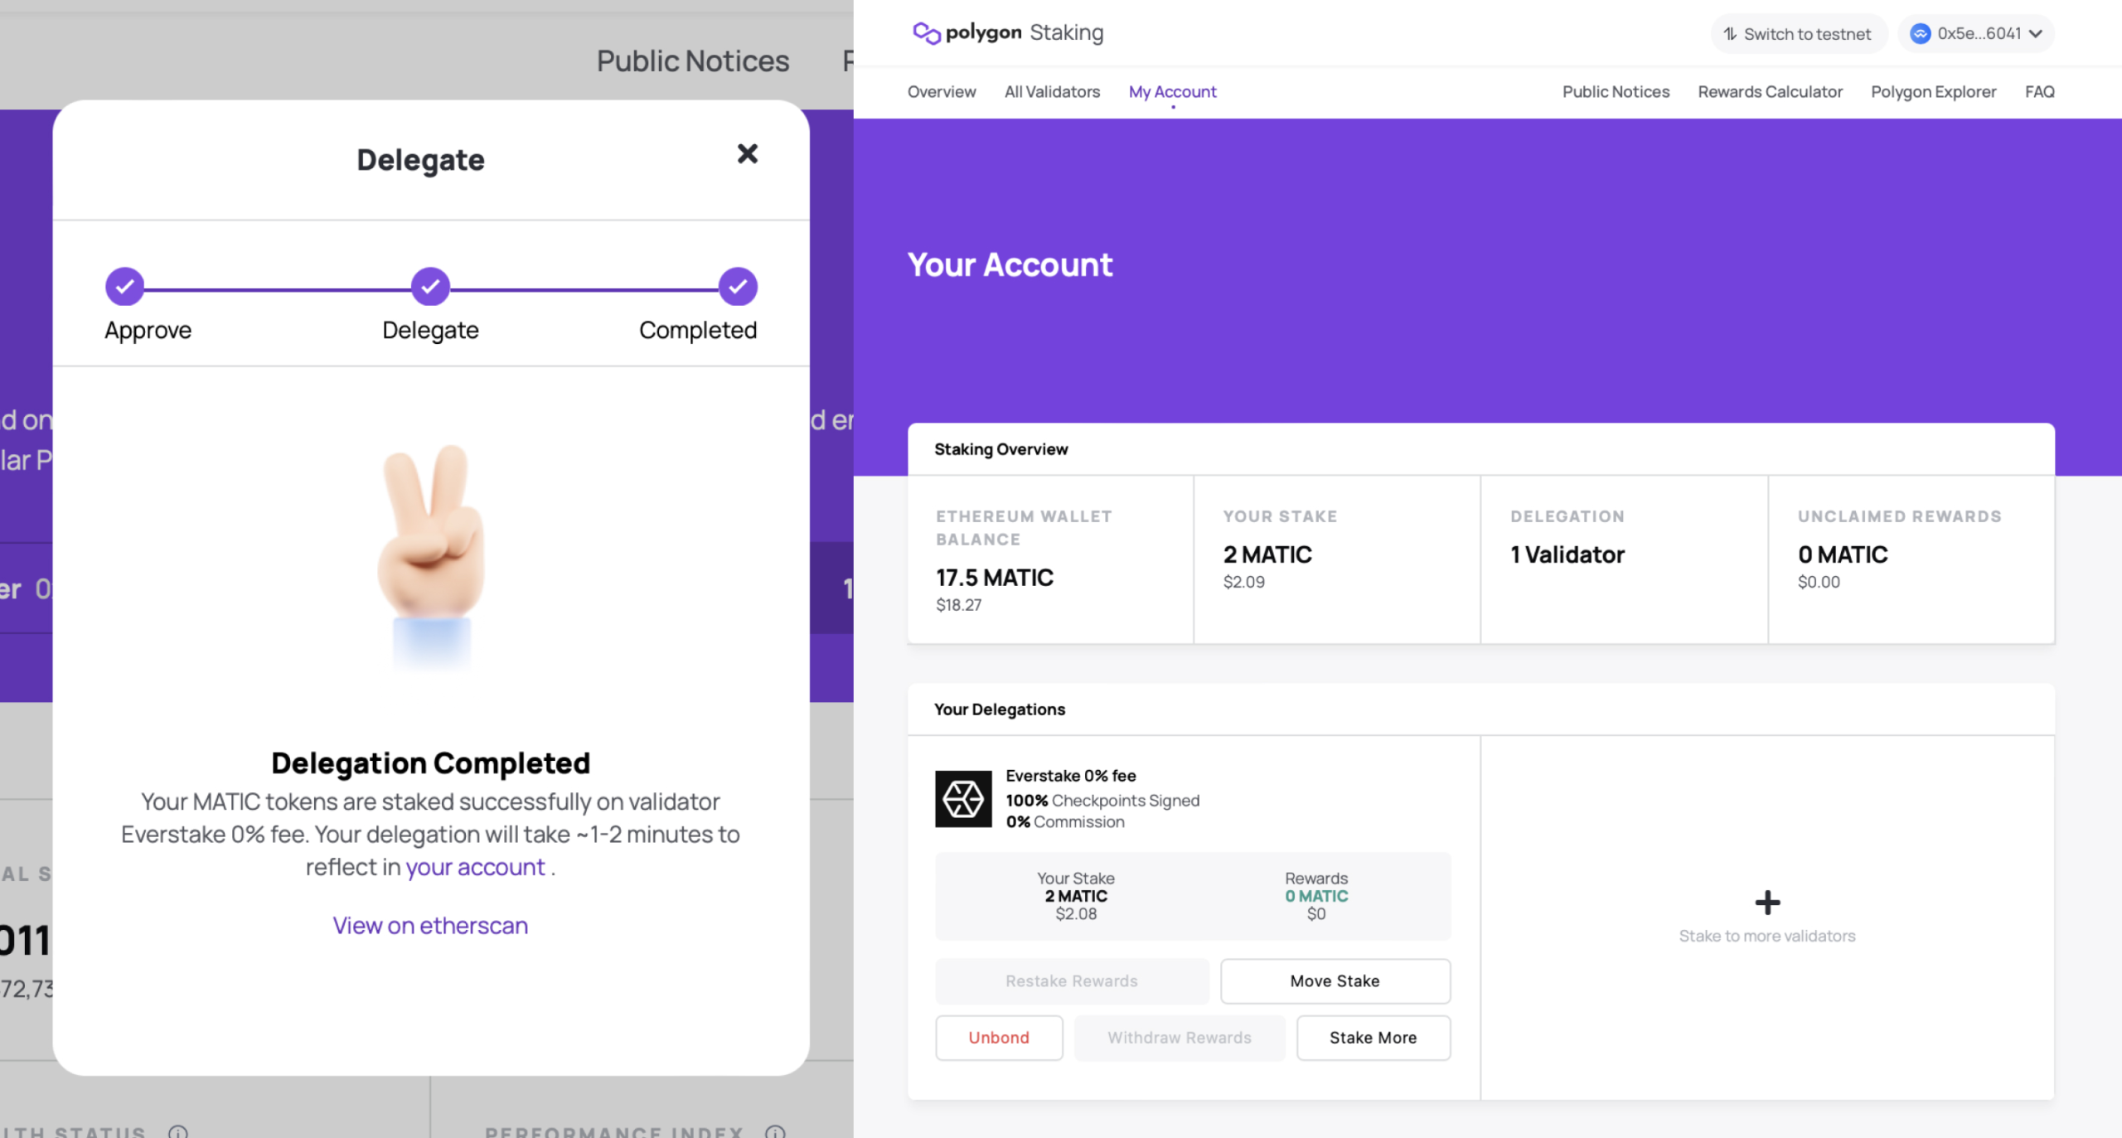The image size is (2122, 1138).
Task: Switch to testnet button
Action: tap(1798, 34)
